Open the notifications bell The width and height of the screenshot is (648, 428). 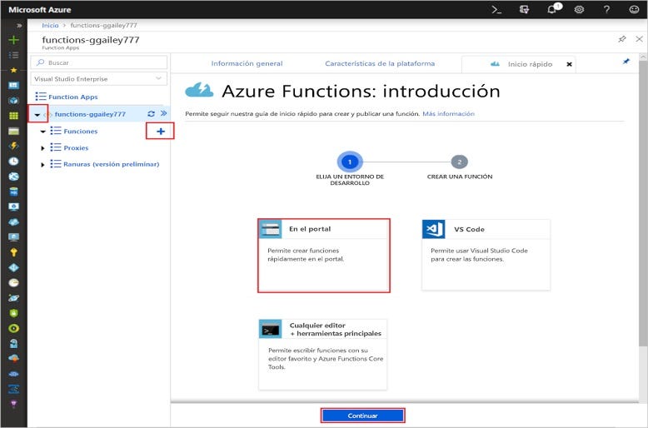552,9
